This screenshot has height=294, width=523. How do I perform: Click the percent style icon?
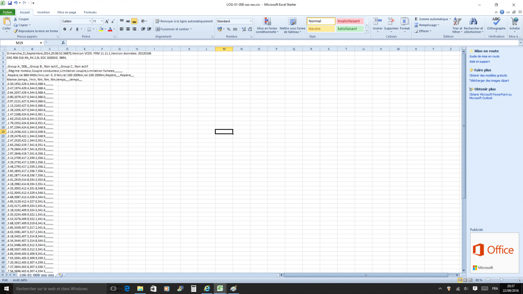tap(228, 29)
